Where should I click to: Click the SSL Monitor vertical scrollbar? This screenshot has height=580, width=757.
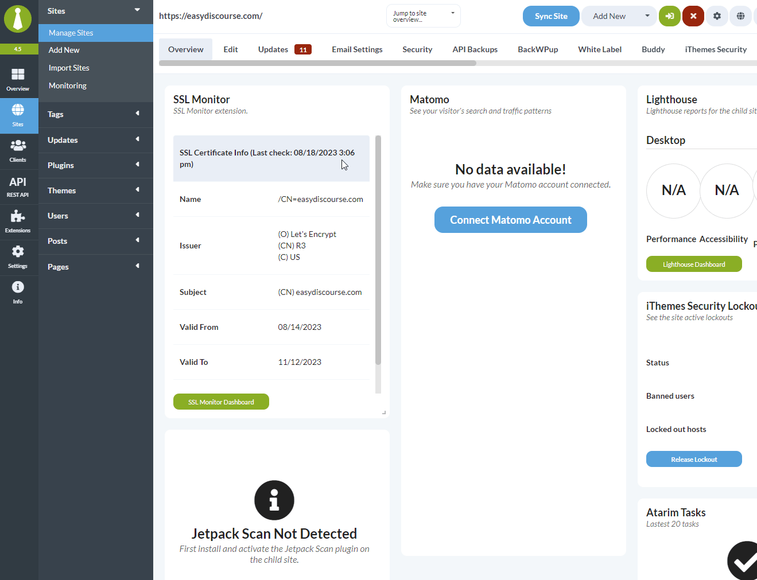378,250
